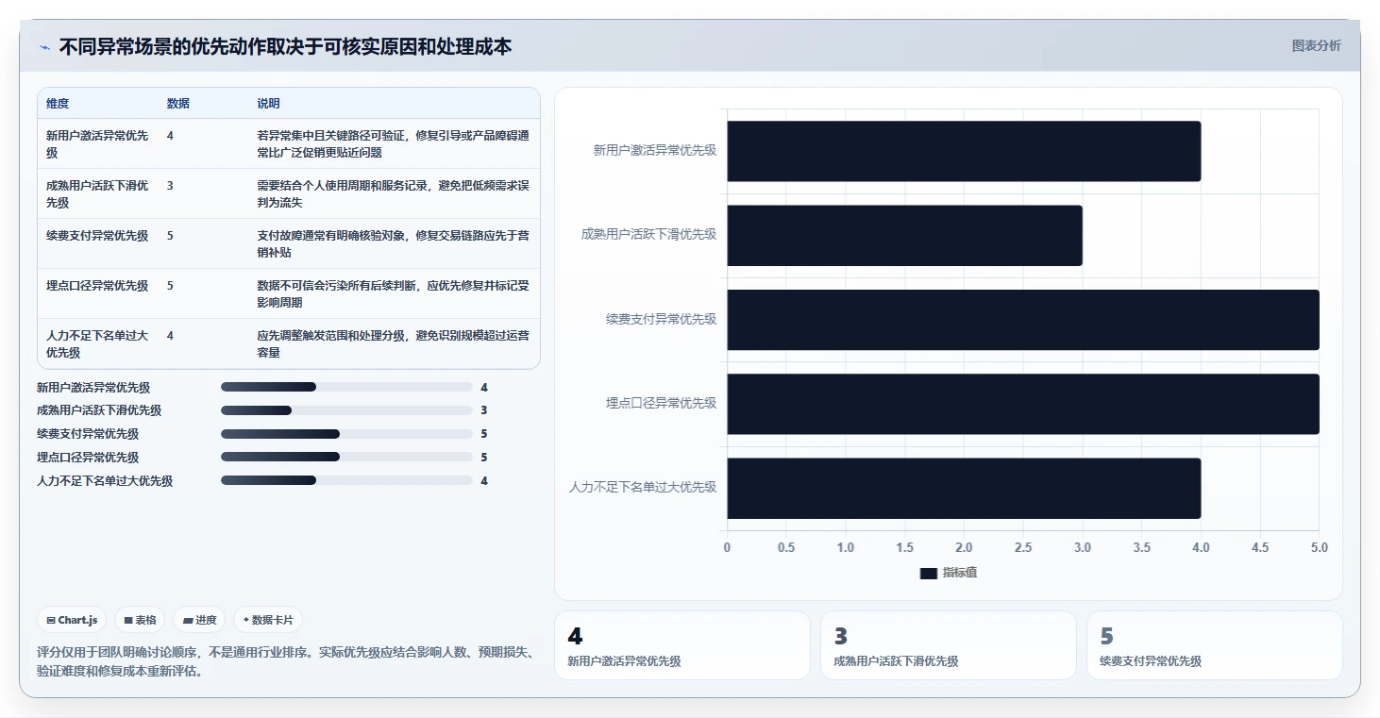Click the 埋点口径异常优先级 bar in the chart
Image resolution: width=1380 pixels, height=718 pixels.
point(1023,404)
